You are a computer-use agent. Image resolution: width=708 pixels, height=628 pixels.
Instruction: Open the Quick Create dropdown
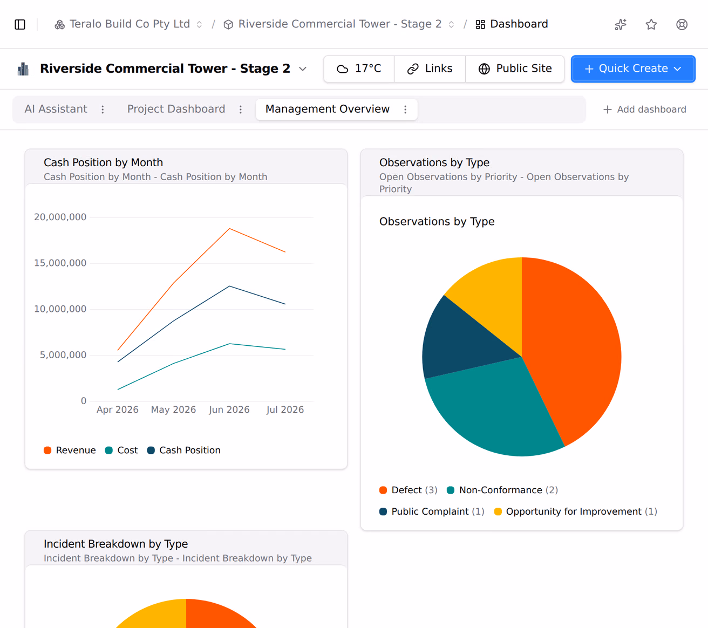[x=633, y=69]
